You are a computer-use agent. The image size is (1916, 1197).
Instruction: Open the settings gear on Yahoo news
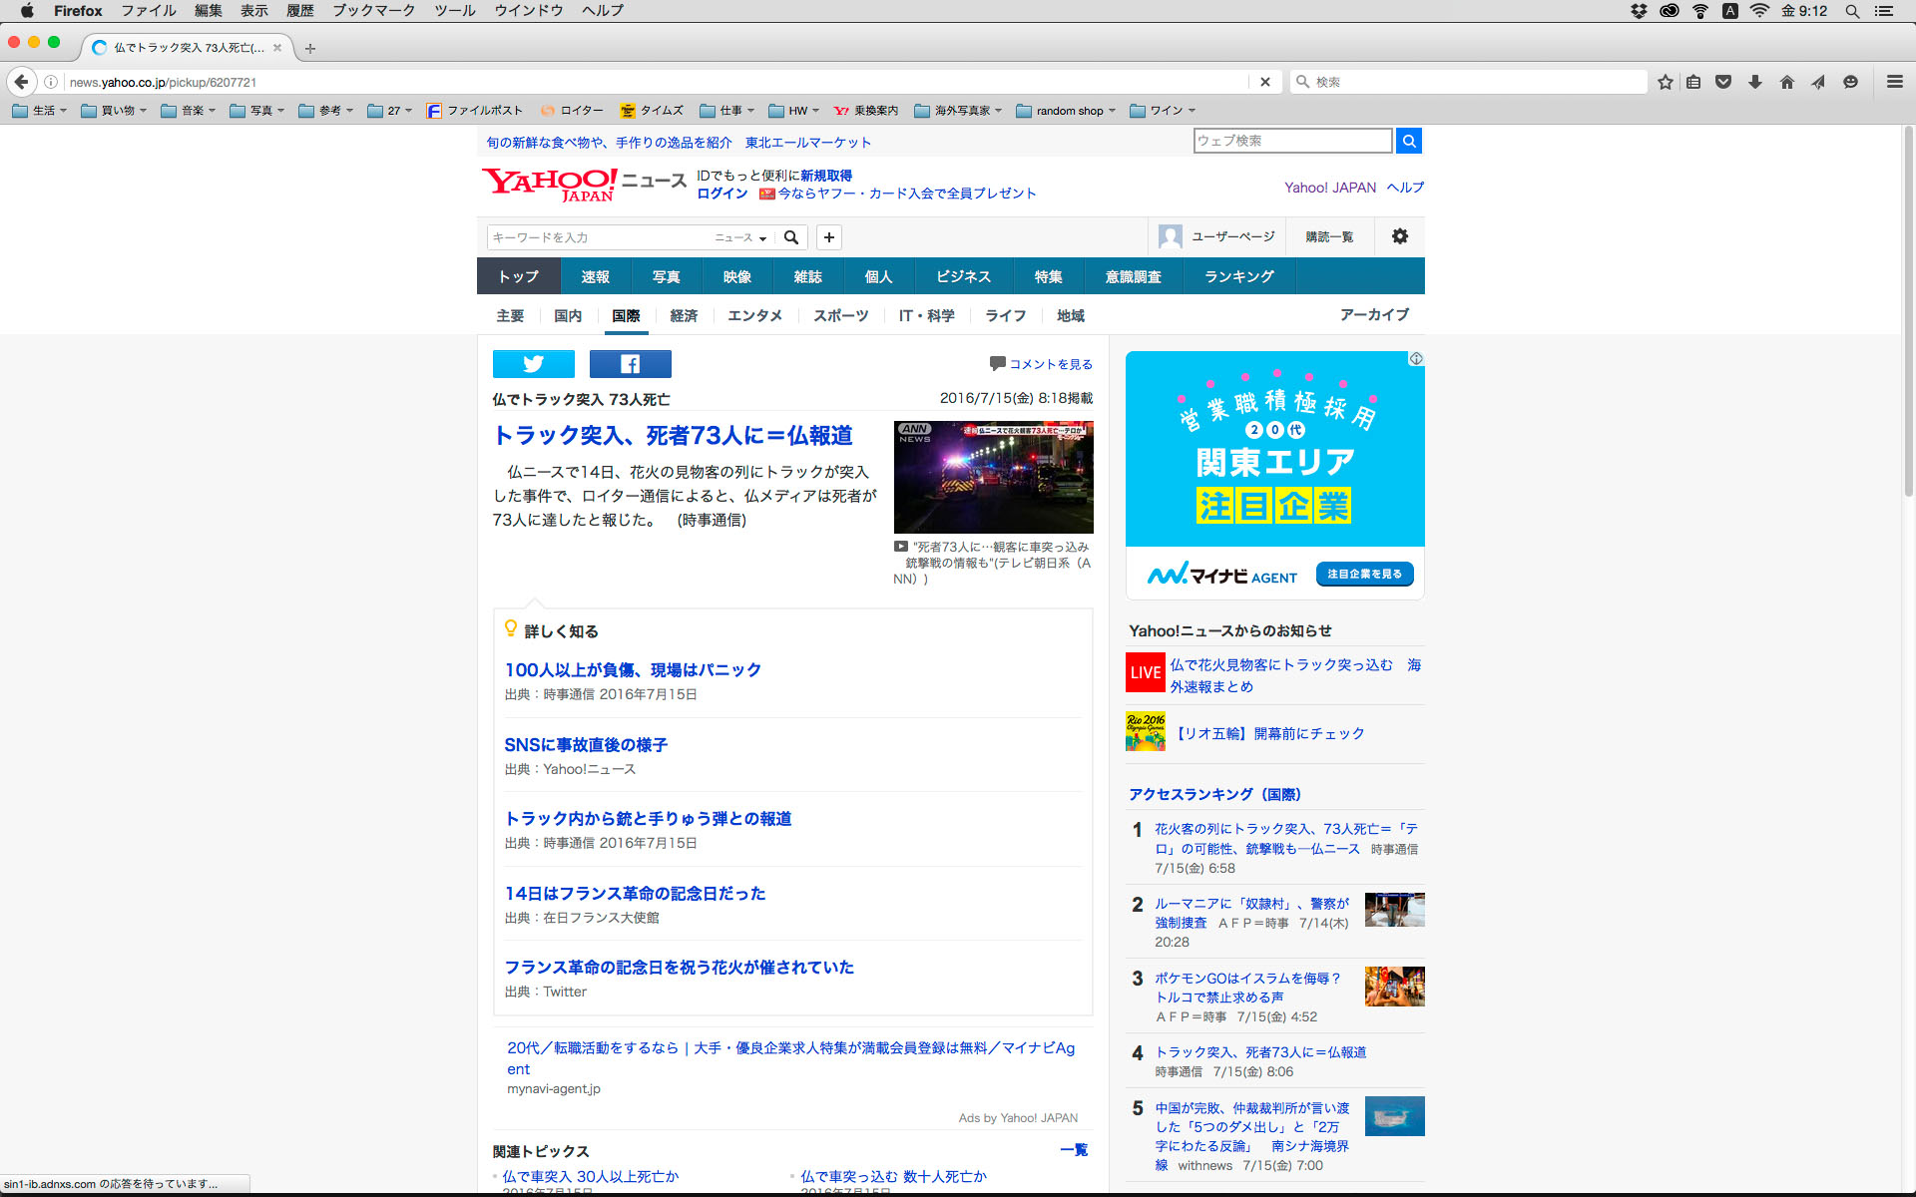[1399, 236]
